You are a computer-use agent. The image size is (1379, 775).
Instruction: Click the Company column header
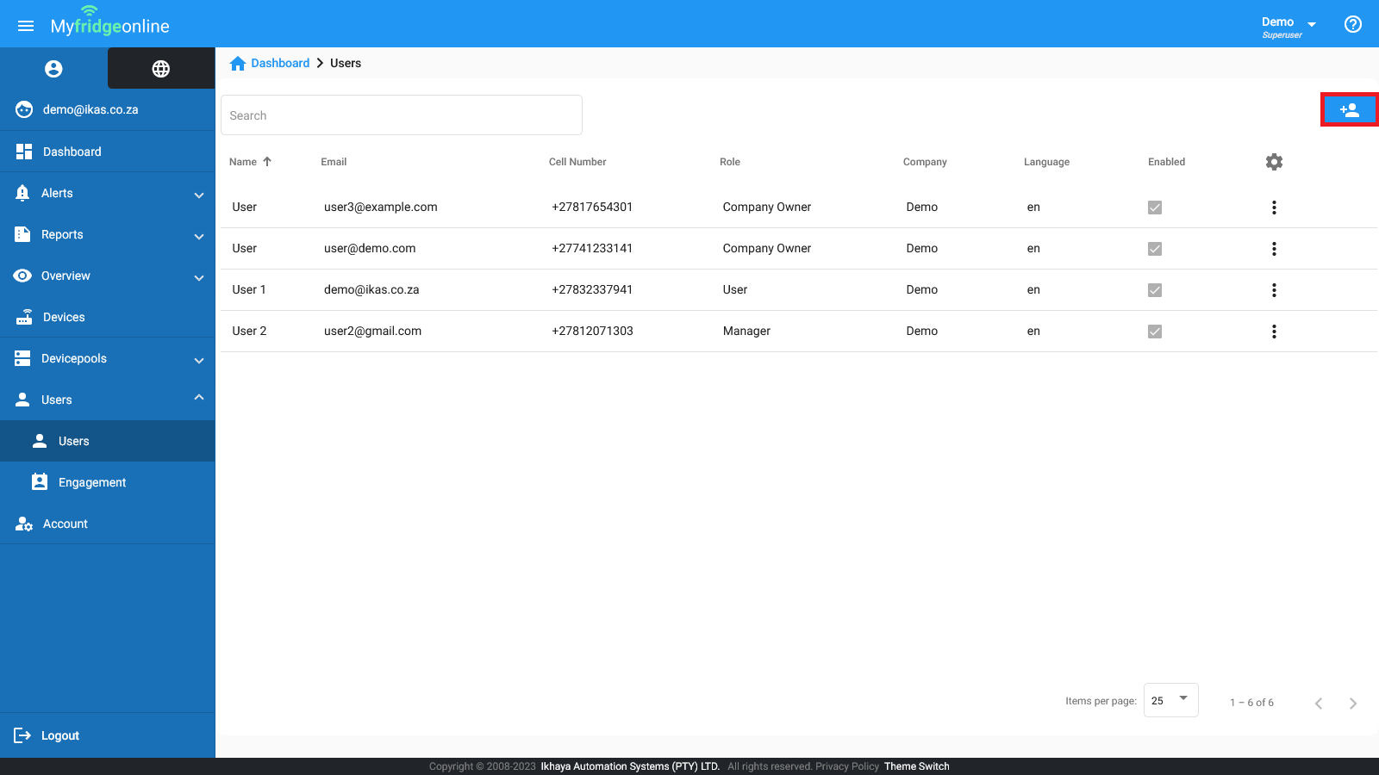925,162
